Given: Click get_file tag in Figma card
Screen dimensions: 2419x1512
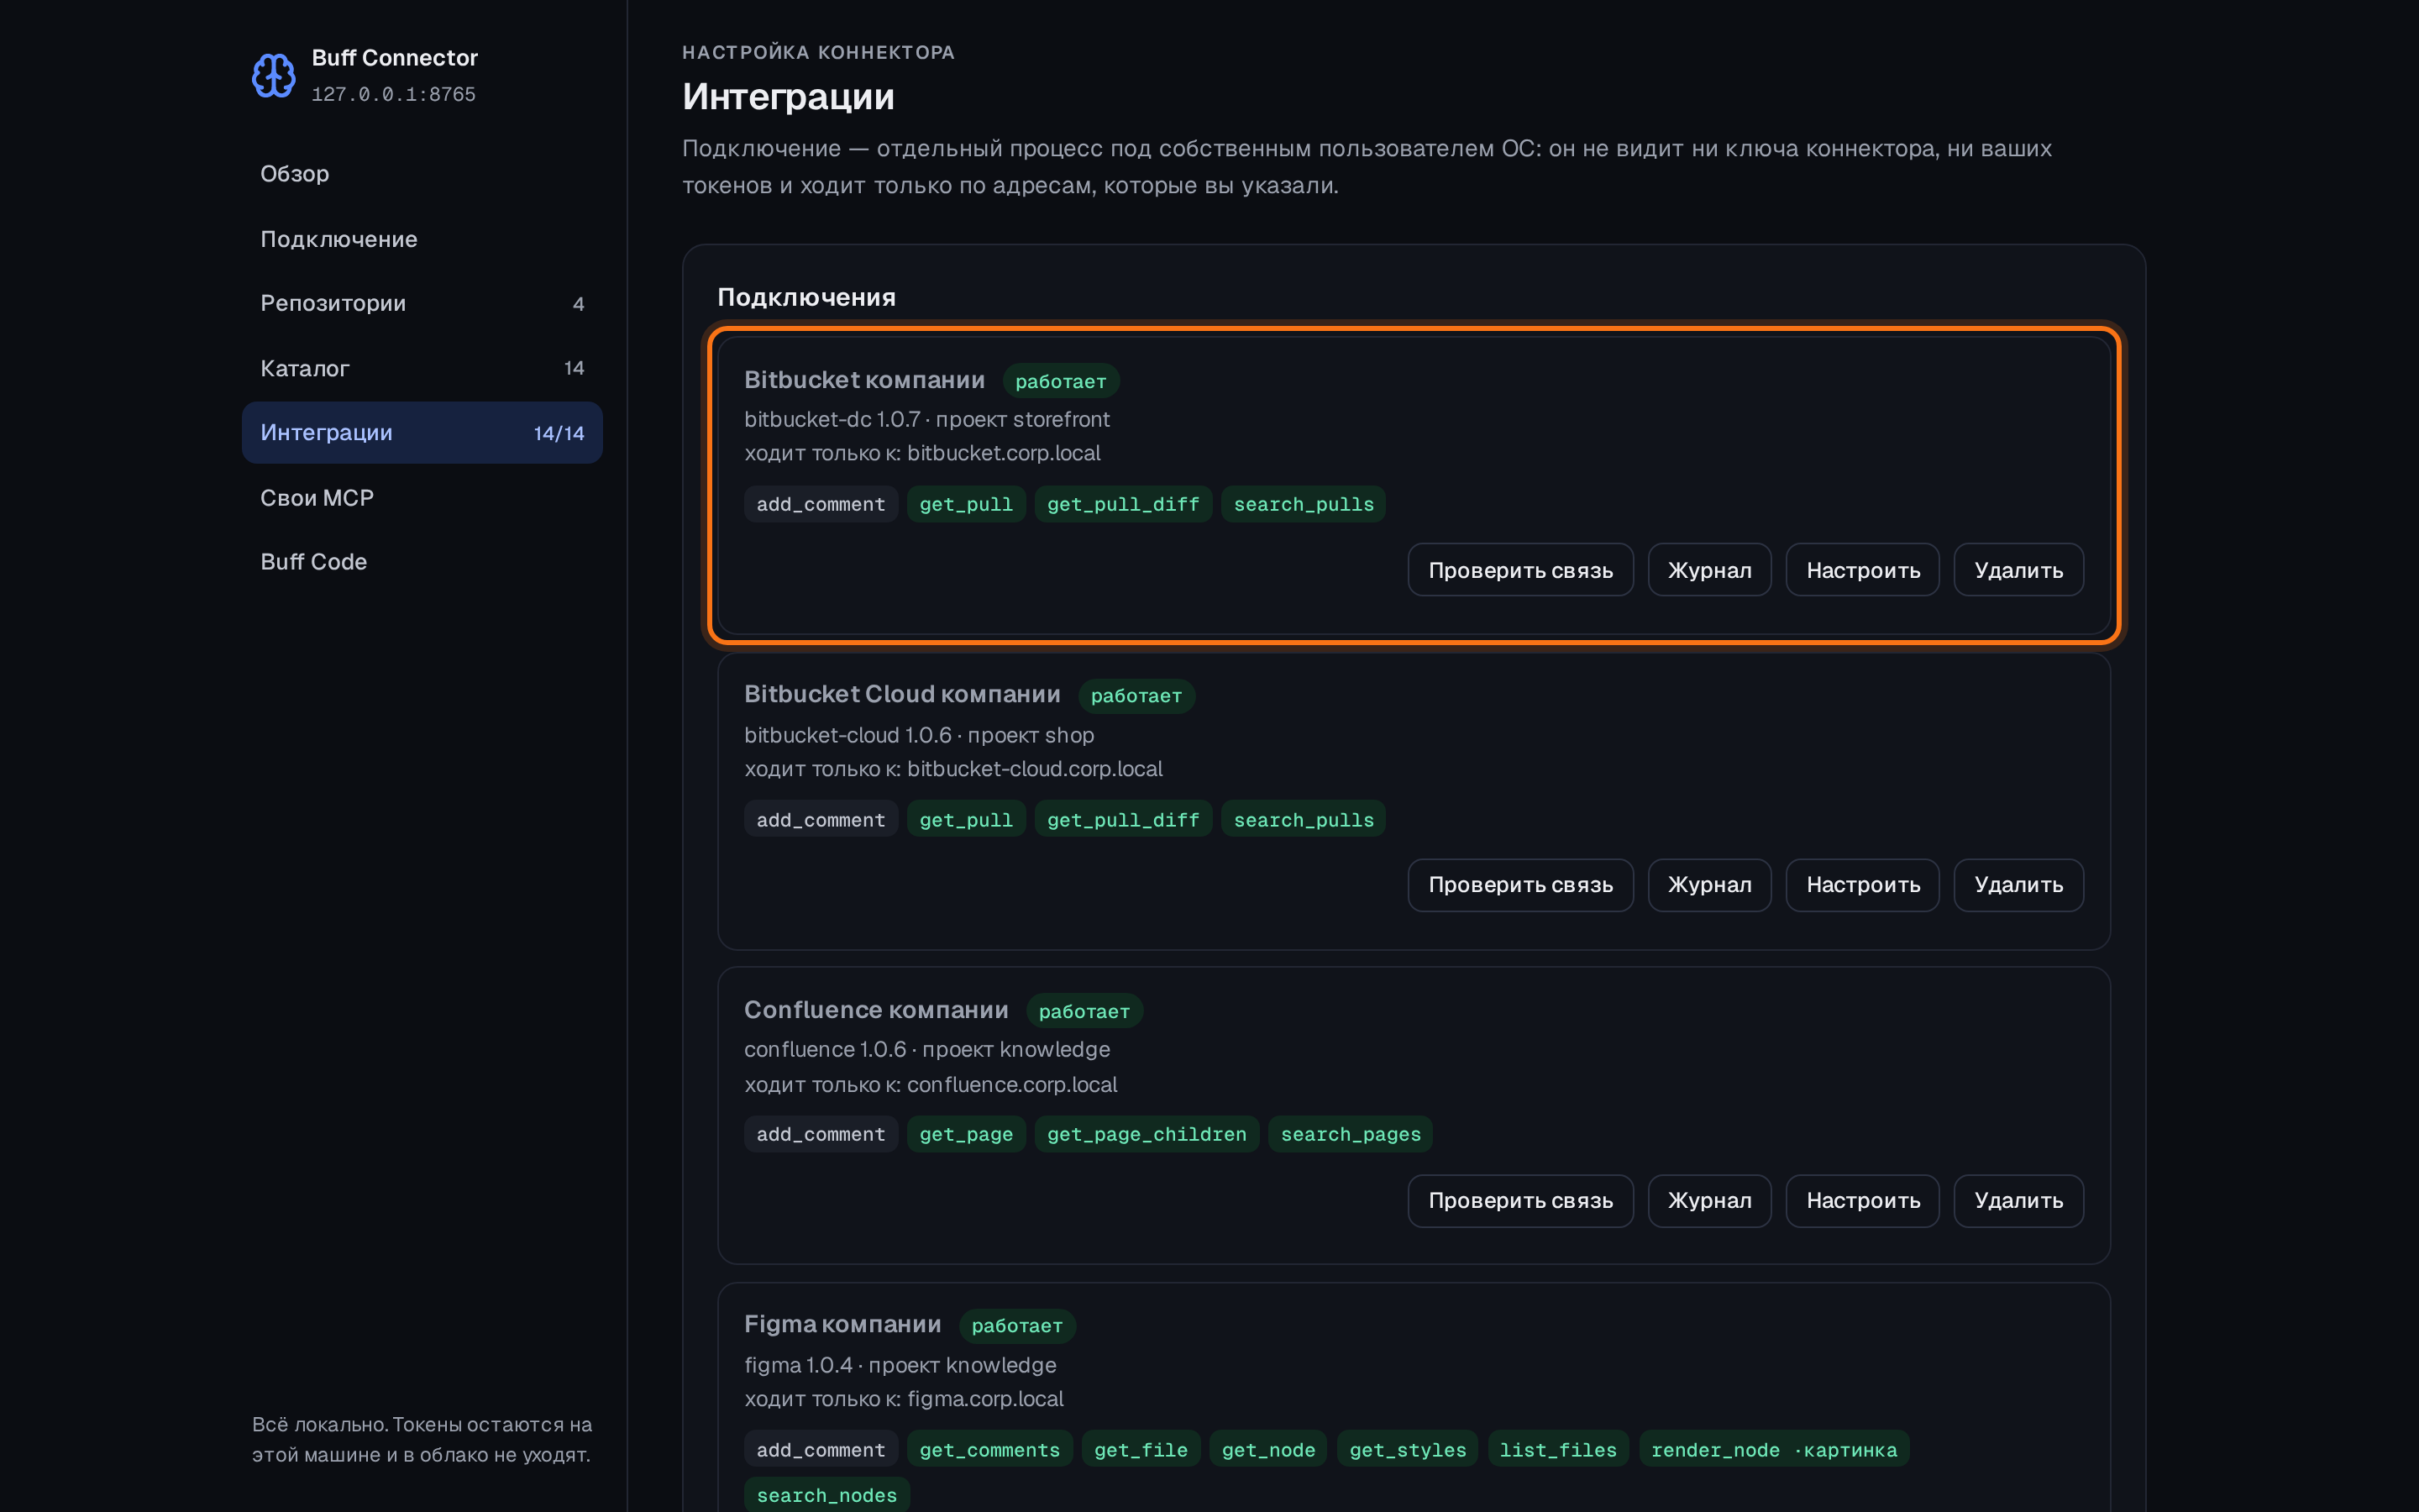Looking at the screenshot, I should coord(1141,1450).
